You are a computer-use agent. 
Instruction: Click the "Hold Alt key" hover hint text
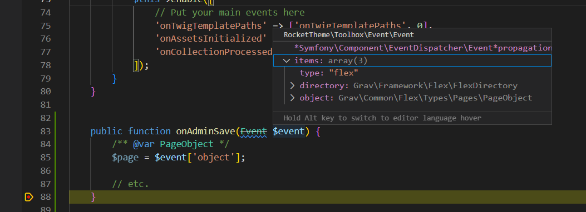pos(382,118)
